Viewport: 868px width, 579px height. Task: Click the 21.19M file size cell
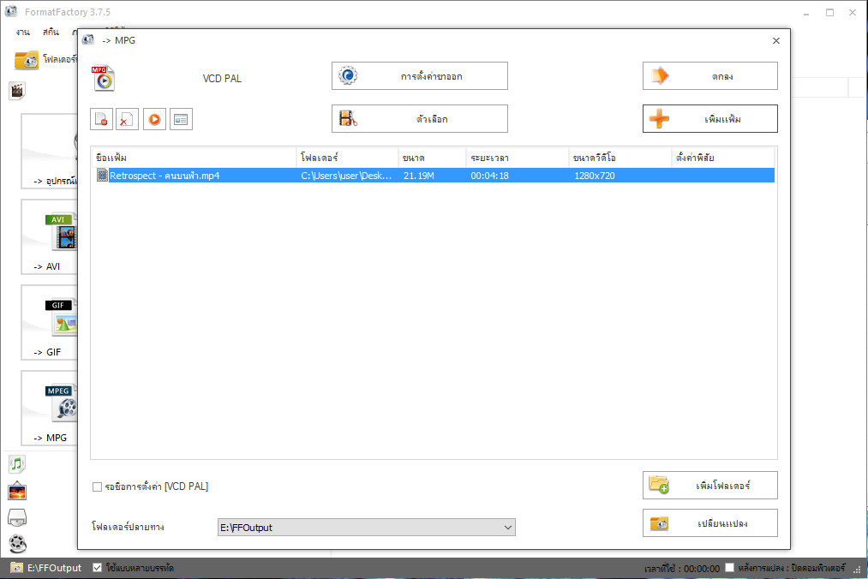point(418,176)
